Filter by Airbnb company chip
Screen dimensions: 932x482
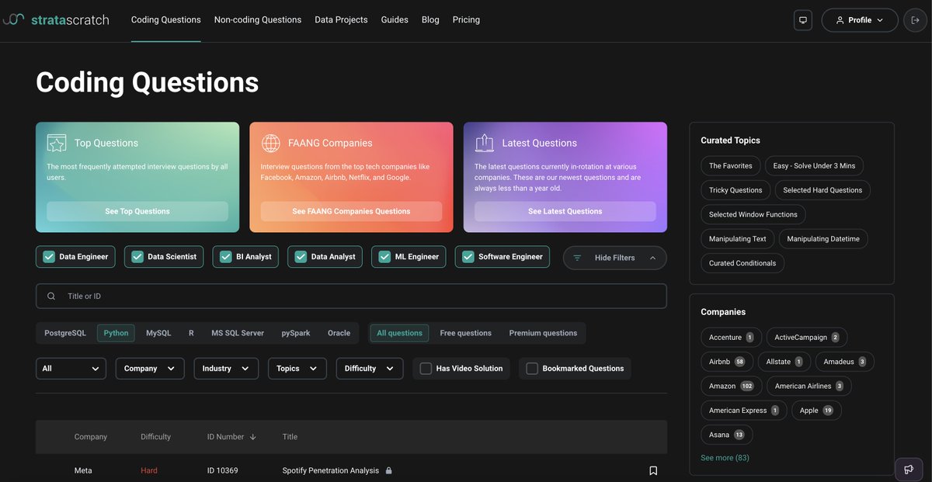coord(727,362)
